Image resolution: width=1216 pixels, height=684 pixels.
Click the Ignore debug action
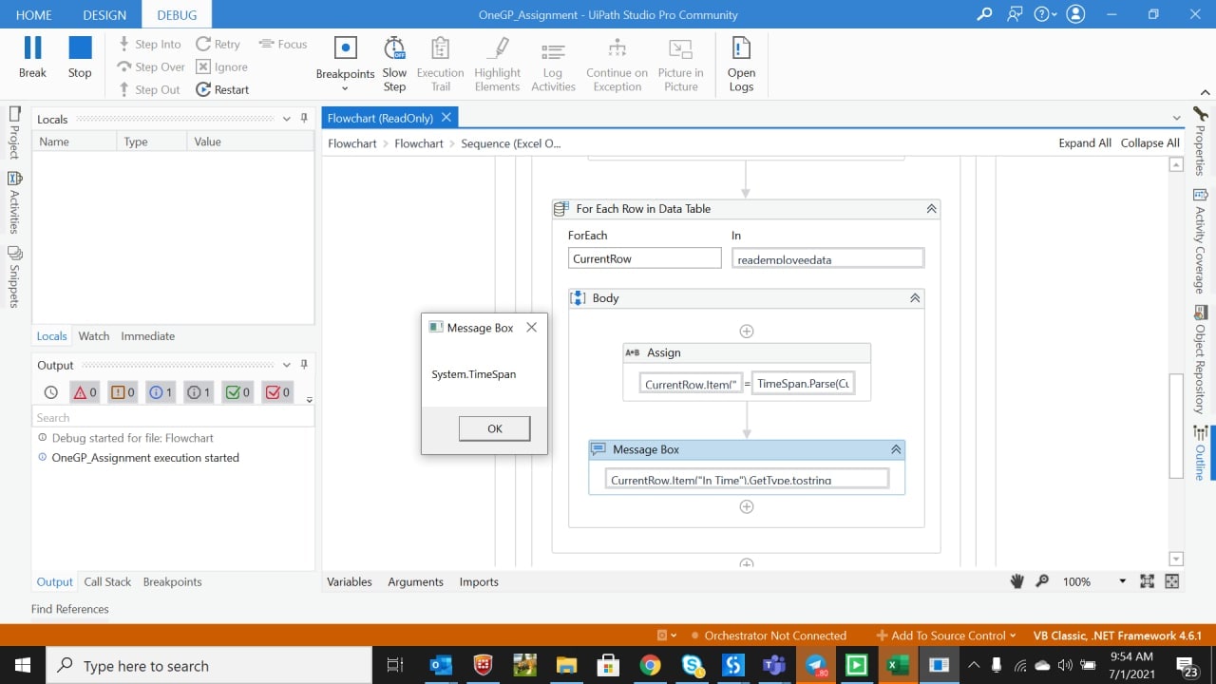(221, 66)
